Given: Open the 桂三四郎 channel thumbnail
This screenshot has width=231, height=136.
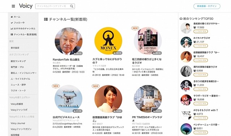Looking at the screenshot, I should pyautogui.click(x=148, y=41).
